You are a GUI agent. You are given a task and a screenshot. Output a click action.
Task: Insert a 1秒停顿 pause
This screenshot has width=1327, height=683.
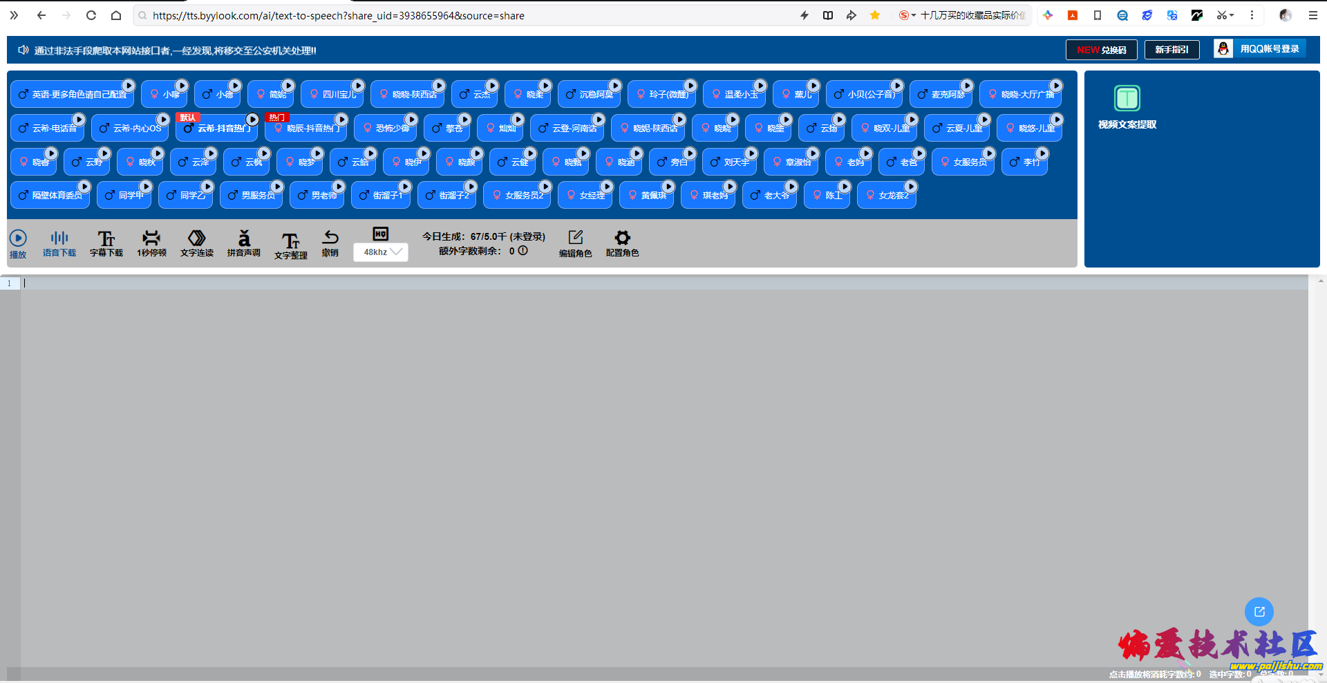[x=151, y=239]
